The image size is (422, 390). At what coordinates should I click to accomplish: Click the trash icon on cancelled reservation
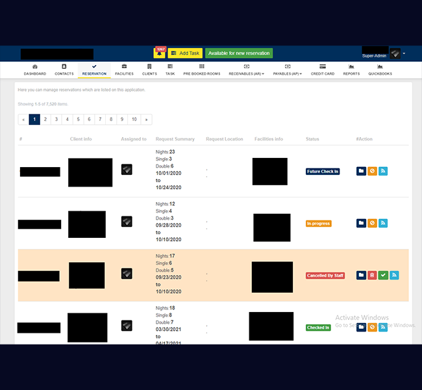click(372, 275)
